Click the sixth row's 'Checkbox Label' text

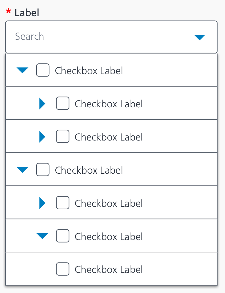coord(109,236)
